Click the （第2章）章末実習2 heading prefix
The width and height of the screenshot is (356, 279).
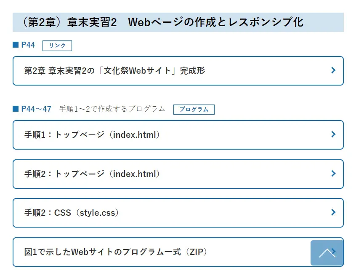(x=67, y=22)
